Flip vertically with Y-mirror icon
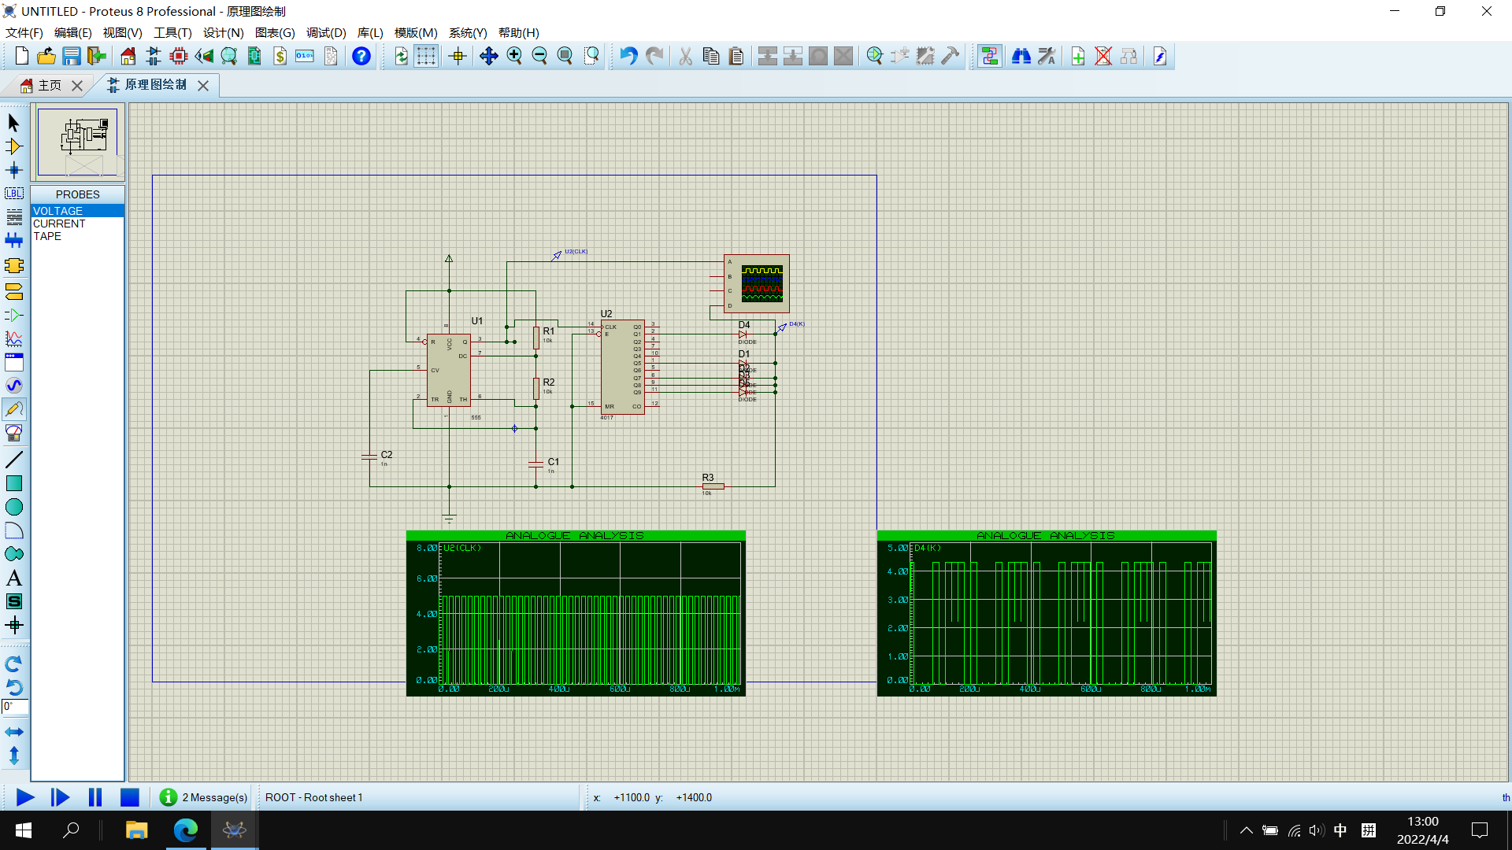Viewport: 1512px width, 850px height. point(14,756)
